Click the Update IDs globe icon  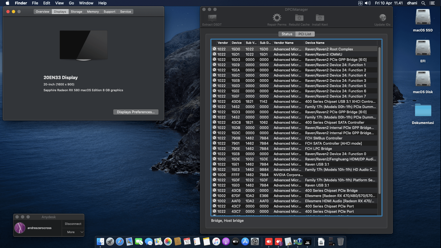coord(382,18)
